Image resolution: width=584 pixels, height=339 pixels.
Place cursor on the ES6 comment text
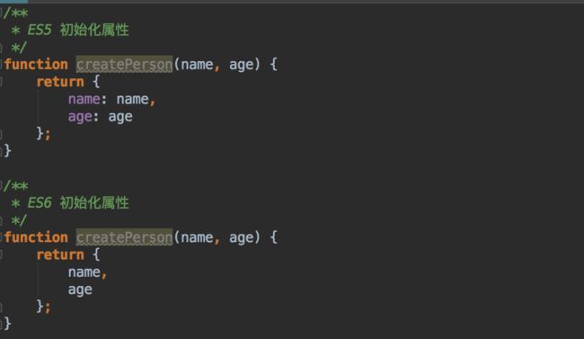click(x=78, y=203)
